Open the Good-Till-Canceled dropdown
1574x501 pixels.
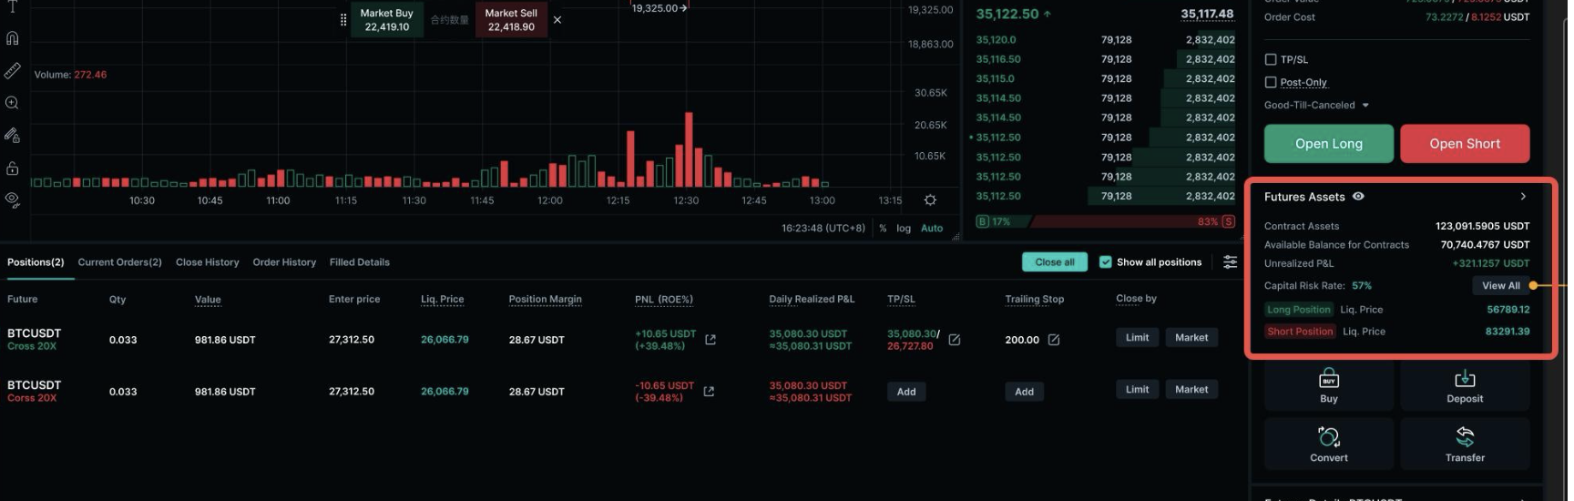coord(1316,105)
